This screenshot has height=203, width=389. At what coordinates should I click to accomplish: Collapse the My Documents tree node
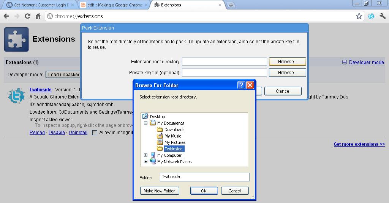pos(145,123)
